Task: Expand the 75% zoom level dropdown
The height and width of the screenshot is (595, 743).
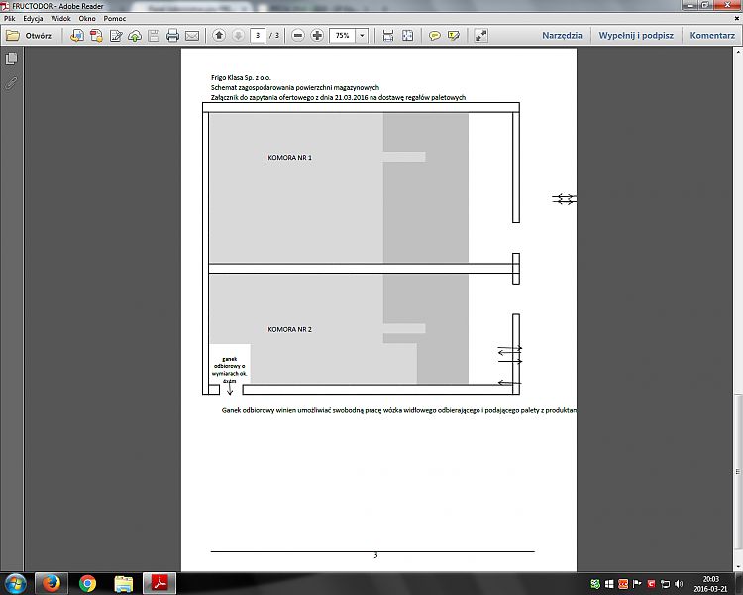Action: (362, 36)
